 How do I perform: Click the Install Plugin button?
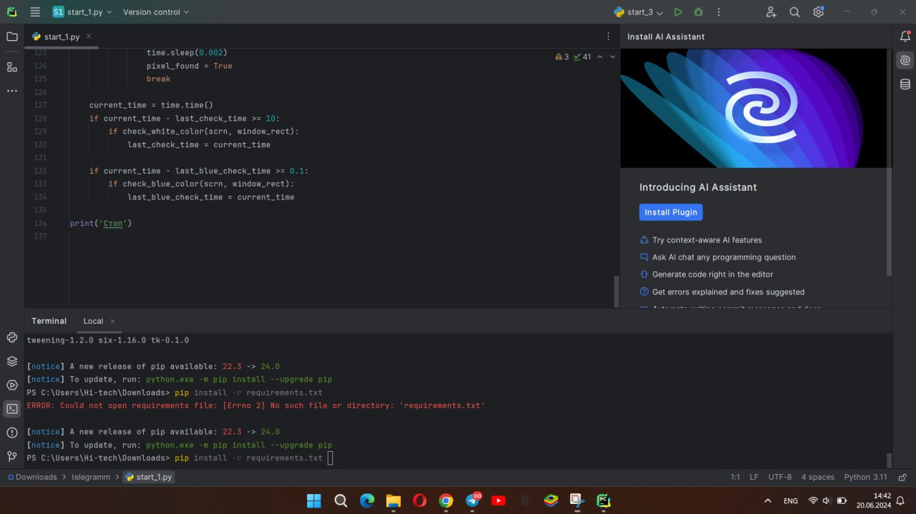pos(671,212)
